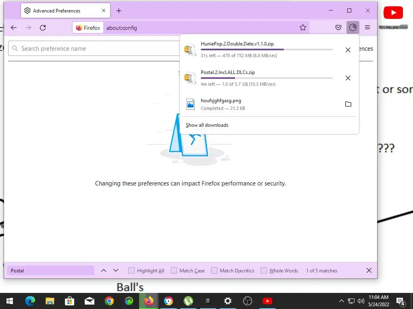
Task: Maximize the Firefox window
Action: coord(349,10)
